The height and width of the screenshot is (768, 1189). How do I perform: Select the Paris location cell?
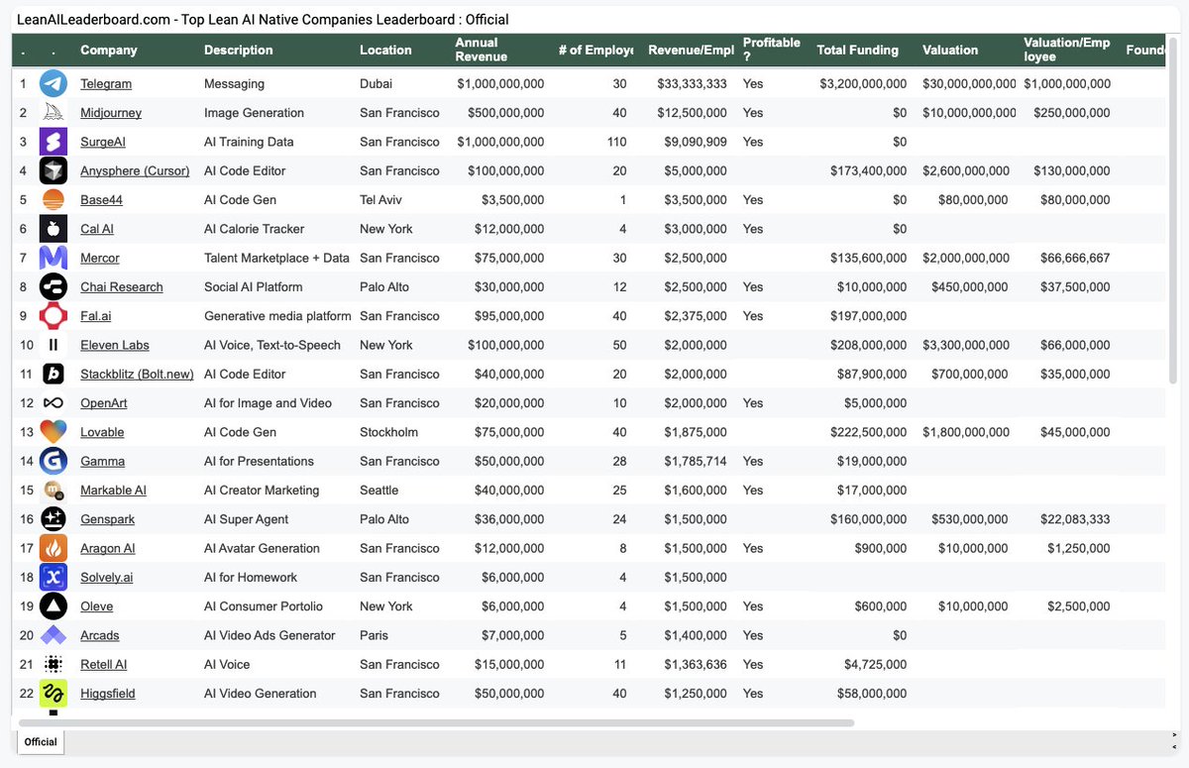[375, 635]
